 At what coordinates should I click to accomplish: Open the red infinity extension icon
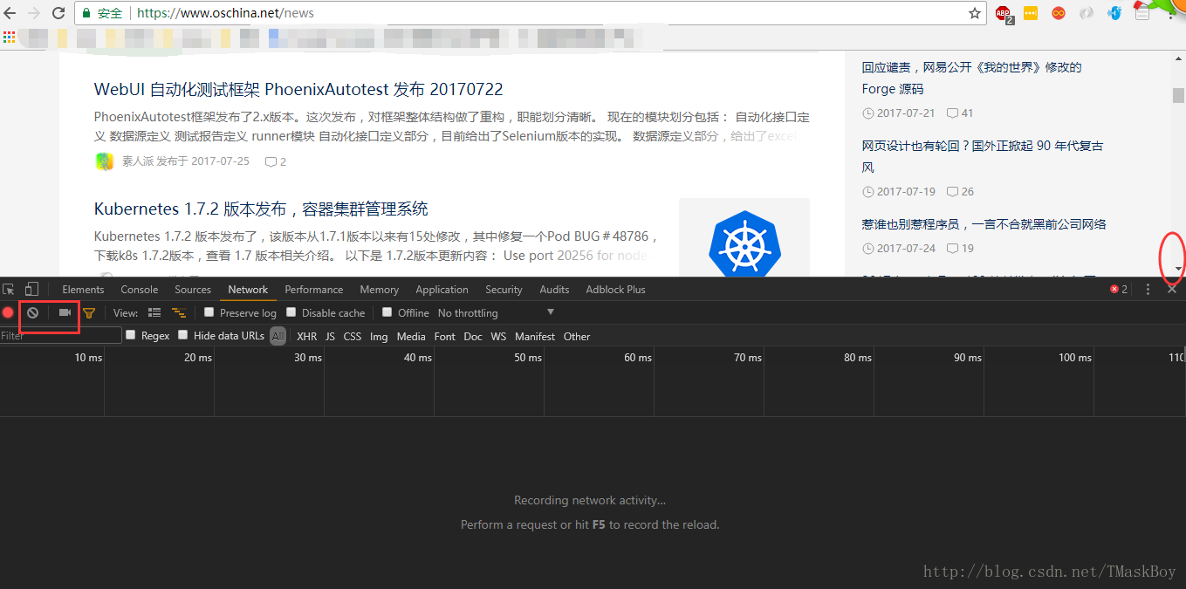(1059, 13)
